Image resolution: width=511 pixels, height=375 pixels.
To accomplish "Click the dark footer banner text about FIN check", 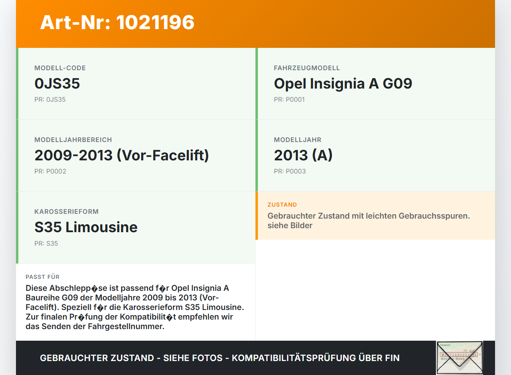I will (x=220, y=358).
